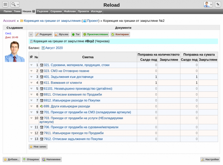
Task: Click the document icon before the title
Action: (x=31, y=41)
